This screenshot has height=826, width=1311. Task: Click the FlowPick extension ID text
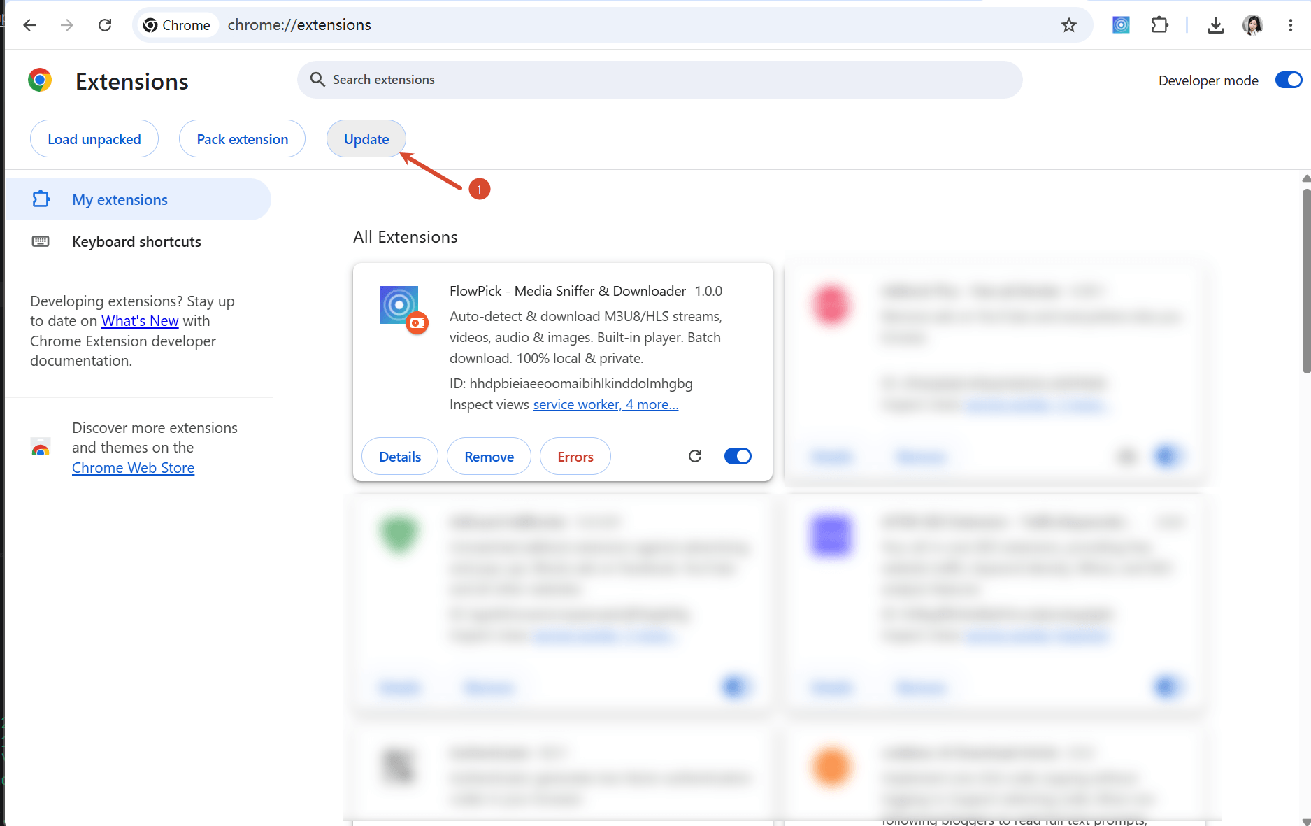(x=571, y=383)
